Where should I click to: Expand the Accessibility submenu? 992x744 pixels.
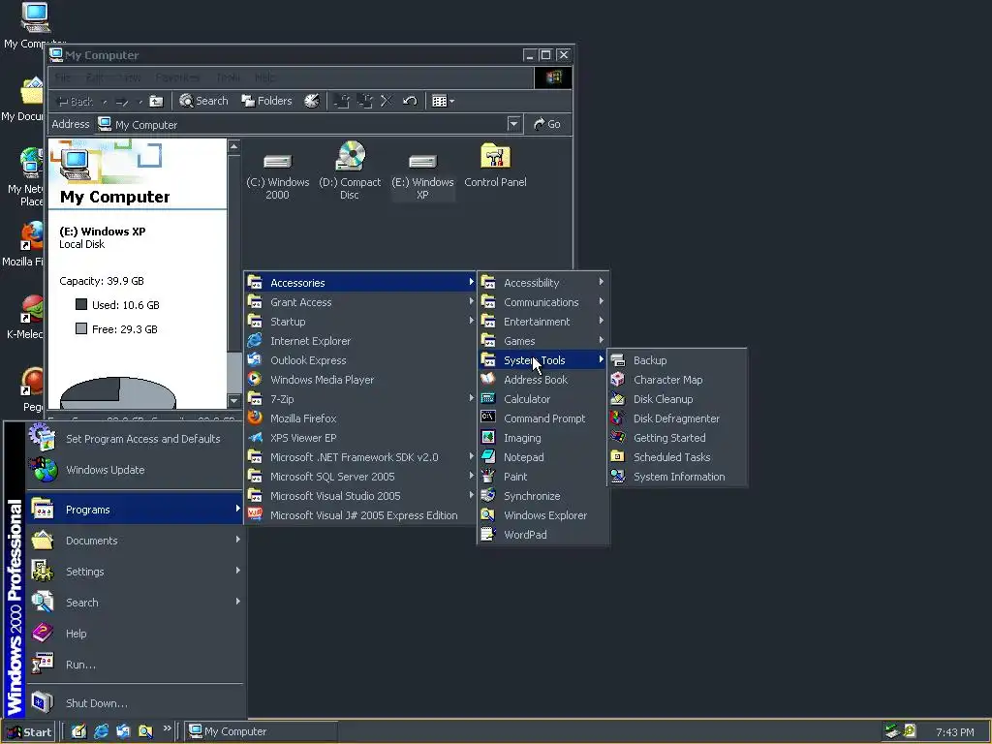pyautogui.click(x=542, y=282)
